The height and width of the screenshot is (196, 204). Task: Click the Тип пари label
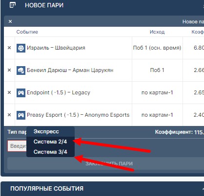(17, 132)
